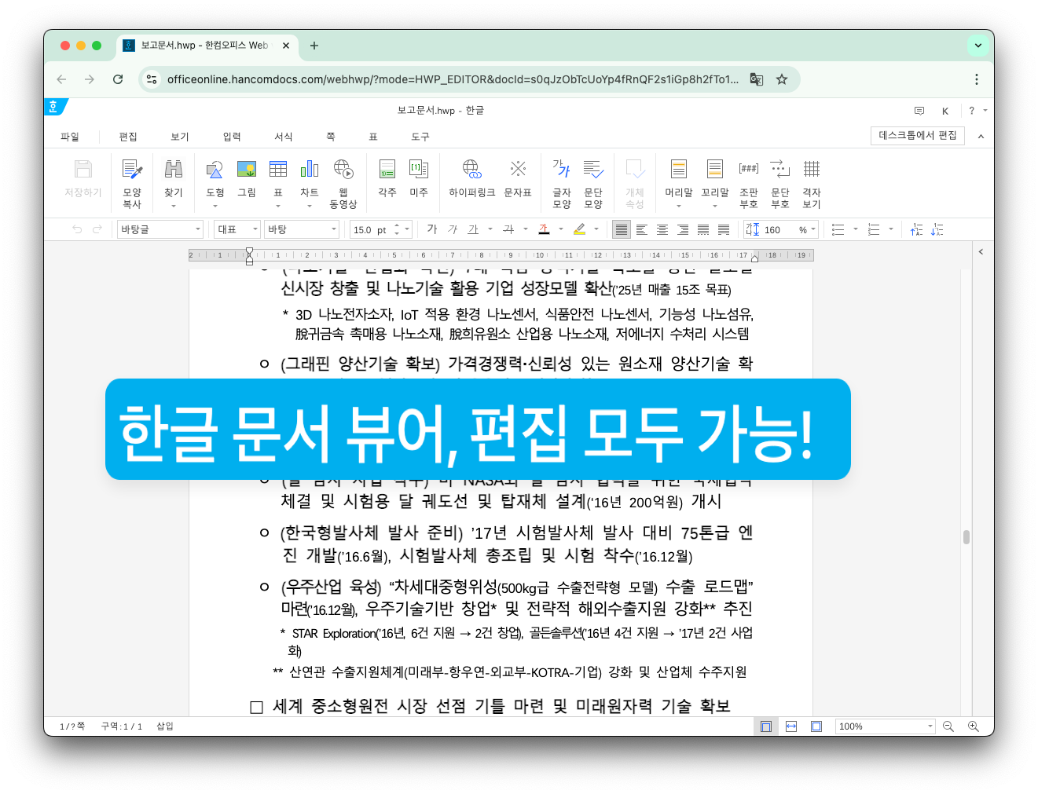
Task: Open the 보기 menu
Action: click(180, 137)
